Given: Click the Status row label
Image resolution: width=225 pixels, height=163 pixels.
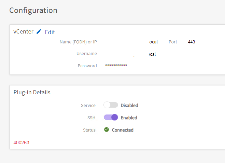Looking at the screenshot, I should pos(89,130).
